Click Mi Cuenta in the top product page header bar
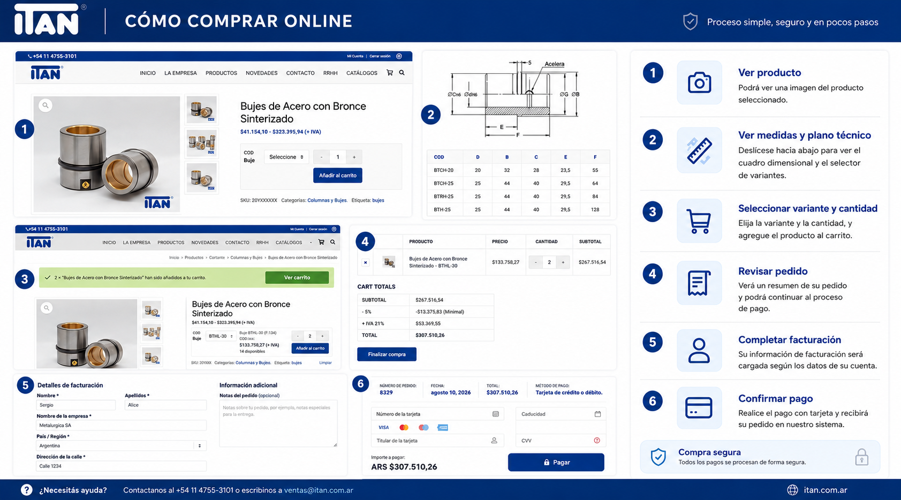Screen dimensions: 901x500 click(x=355, y=56)
